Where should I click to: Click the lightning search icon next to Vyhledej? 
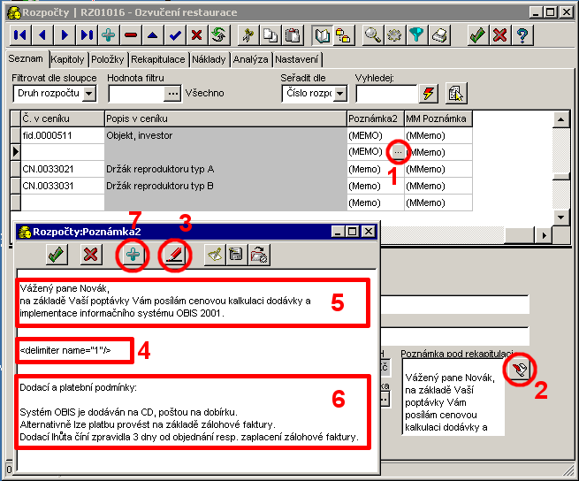(430, 93)
